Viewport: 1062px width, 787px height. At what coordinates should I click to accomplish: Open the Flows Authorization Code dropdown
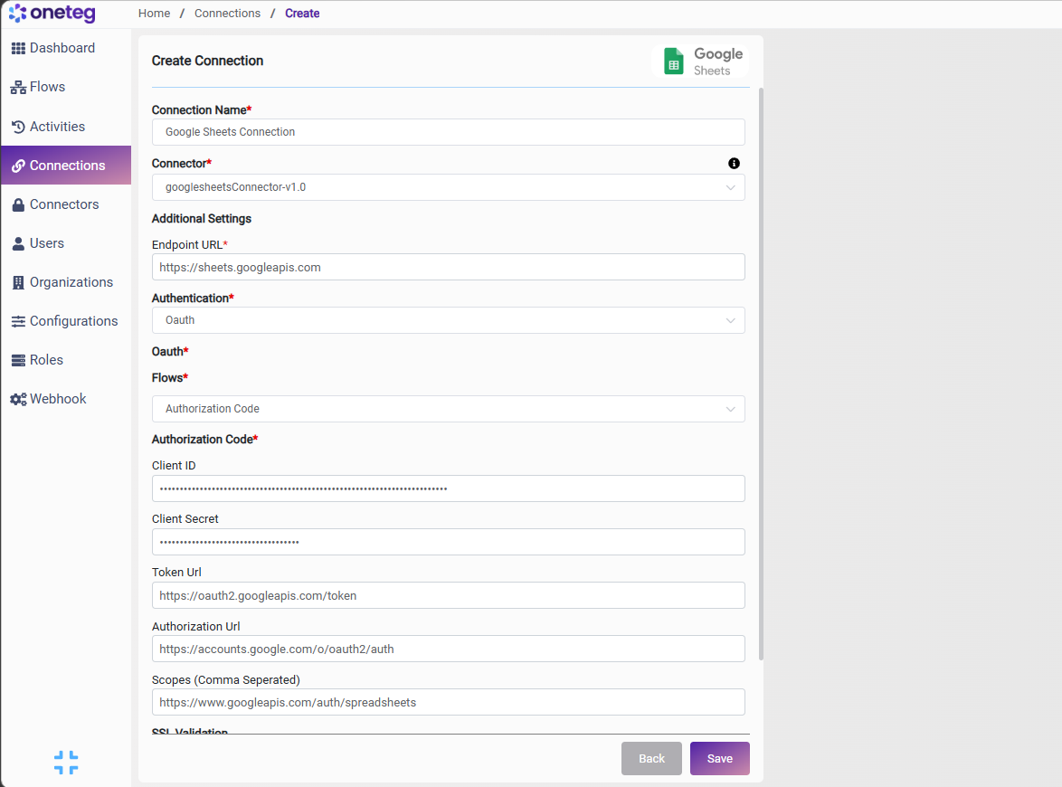(x=449, y=409)
